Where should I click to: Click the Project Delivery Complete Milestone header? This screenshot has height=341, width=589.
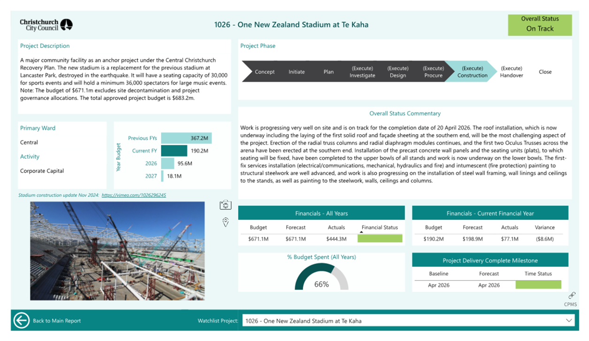pos(490,260)
